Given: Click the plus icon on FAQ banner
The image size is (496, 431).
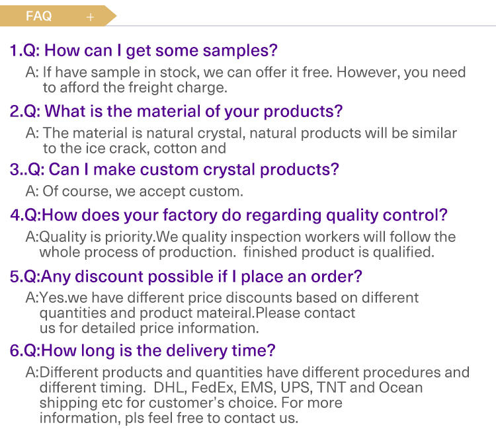Looking at the screenshot, I should (90, 17).
